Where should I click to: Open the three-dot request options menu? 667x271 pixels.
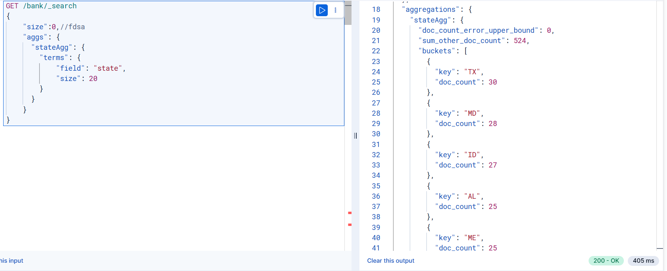(336, 10)
